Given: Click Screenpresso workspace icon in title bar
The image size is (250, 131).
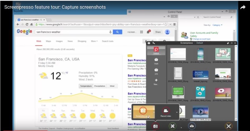Looking at the screenshot, I should [x=149, y=43].
